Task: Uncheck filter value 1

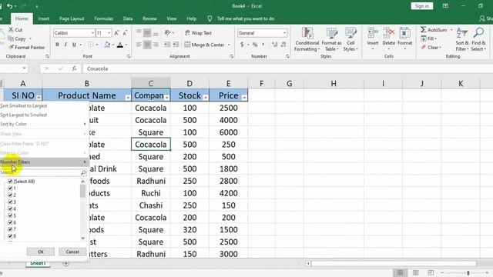Action: coord(10,188)
